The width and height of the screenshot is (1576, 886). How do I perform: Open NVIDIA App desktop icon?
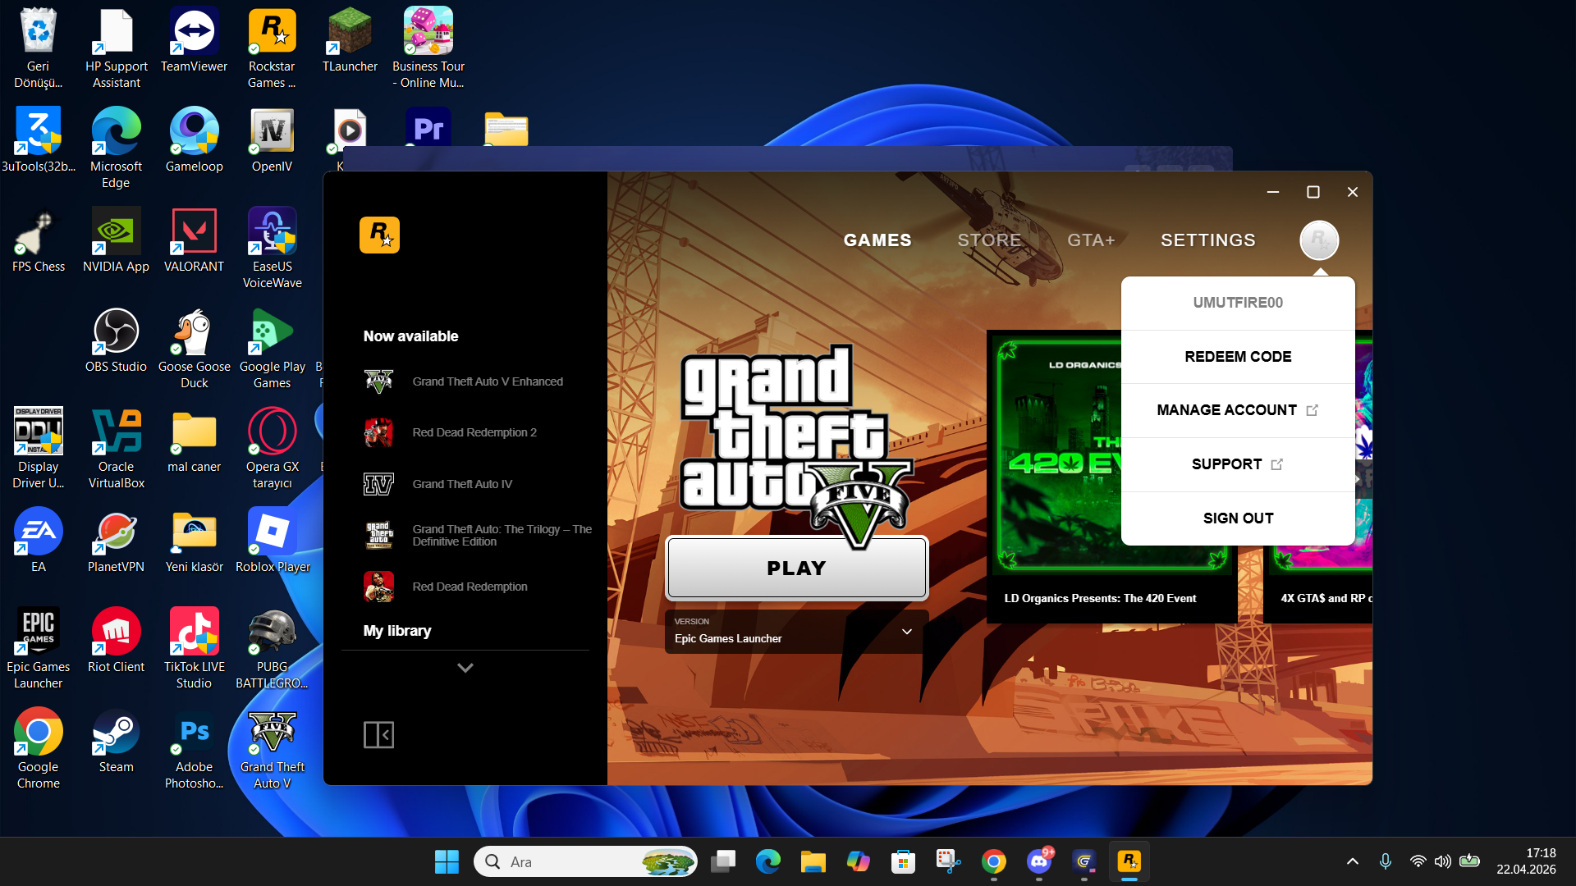click(x=116, y=240)
